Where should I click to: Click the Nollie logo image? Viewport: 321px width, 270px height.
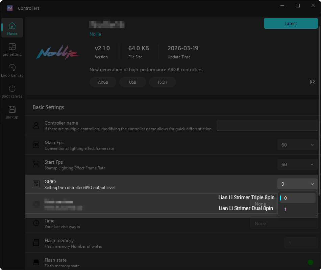point(57,52)
